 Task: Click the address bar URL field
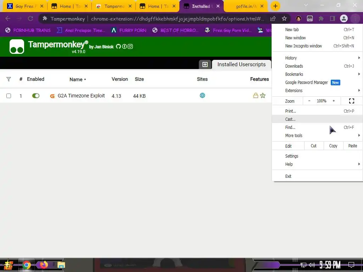177,19
